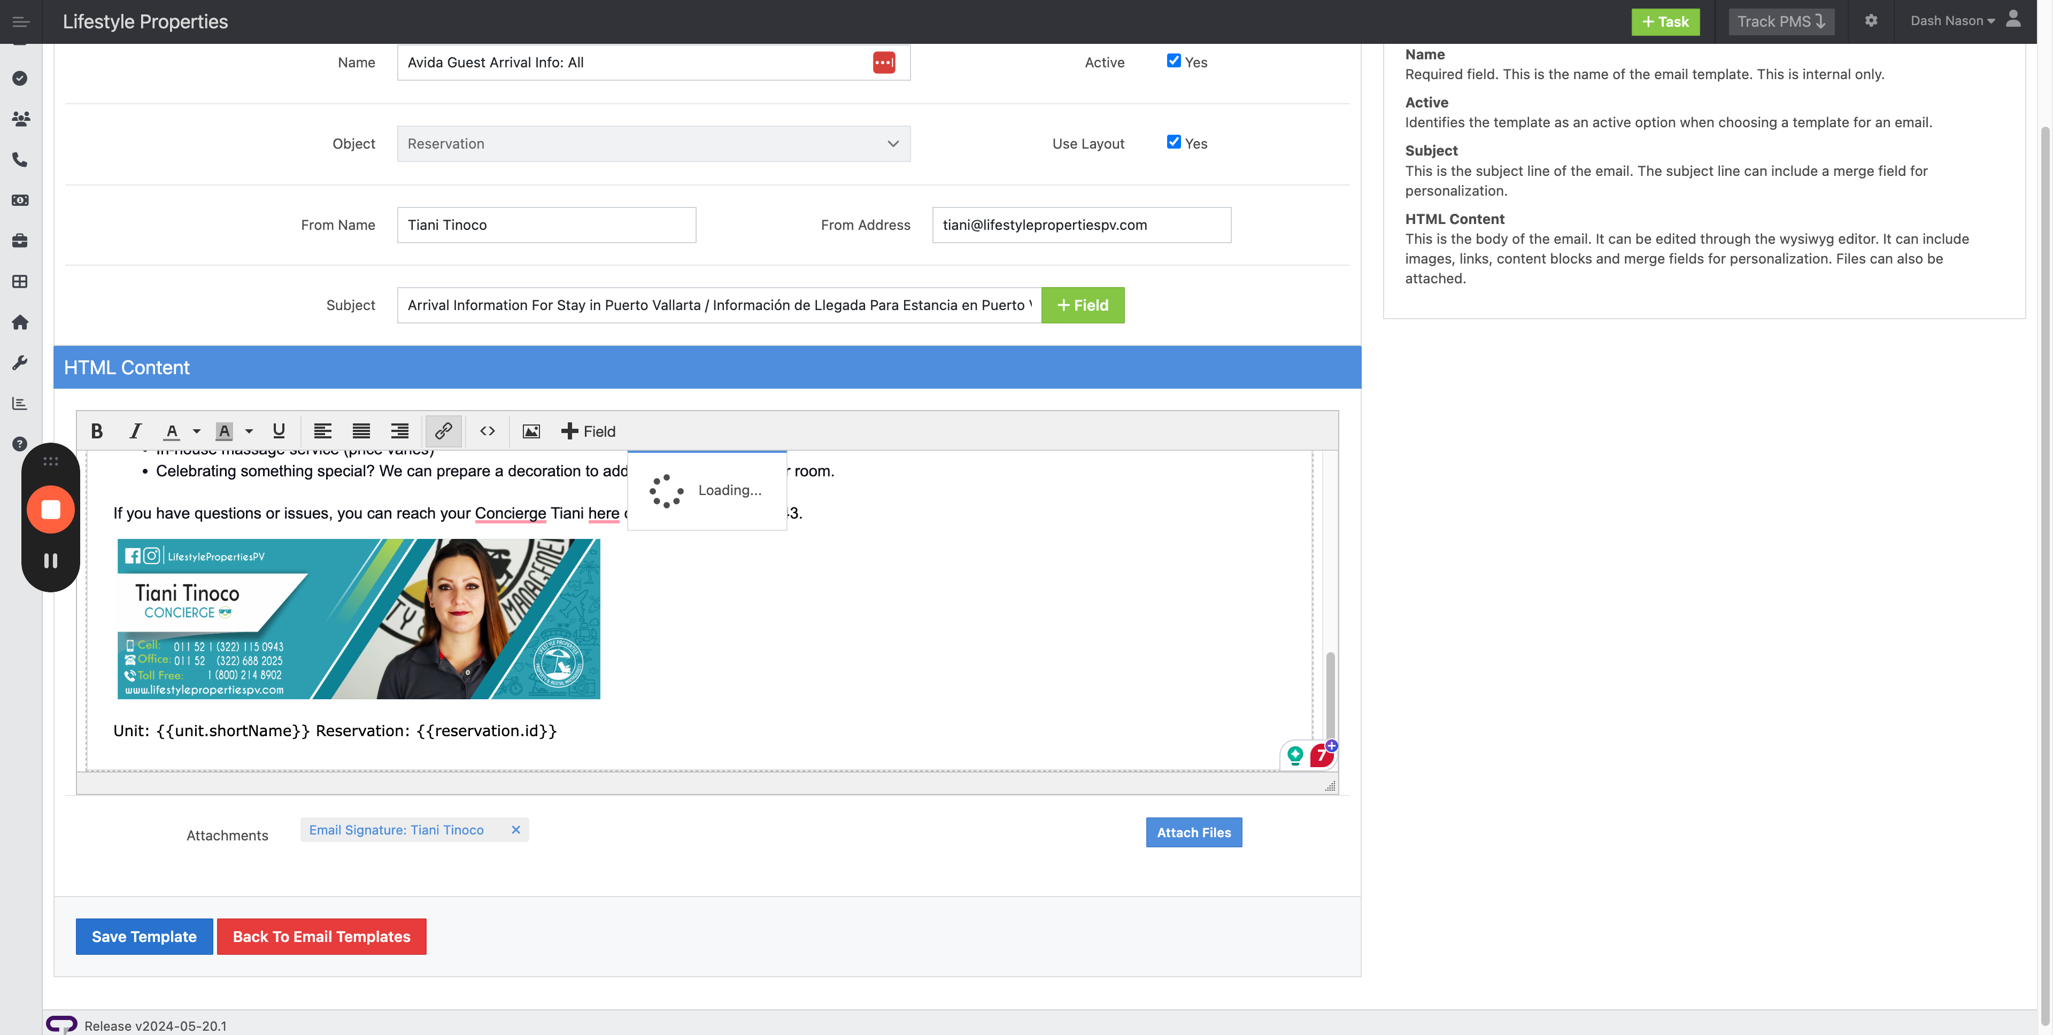2053x1035 pixels.
Task: Open Email Signature: Tiani Tinoco attachment
Action: tap(396, 829)
